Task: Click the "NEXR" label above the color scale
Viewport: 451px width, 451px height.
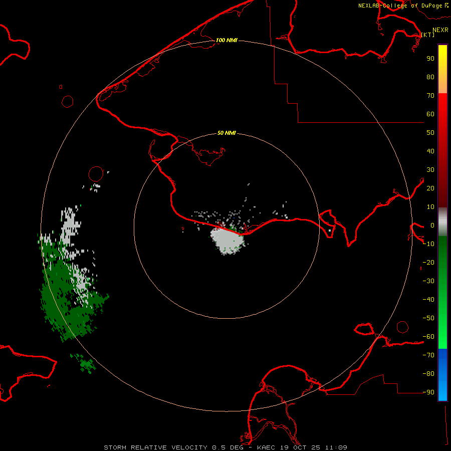Action: pyautogui.click(x=440, y=30)
